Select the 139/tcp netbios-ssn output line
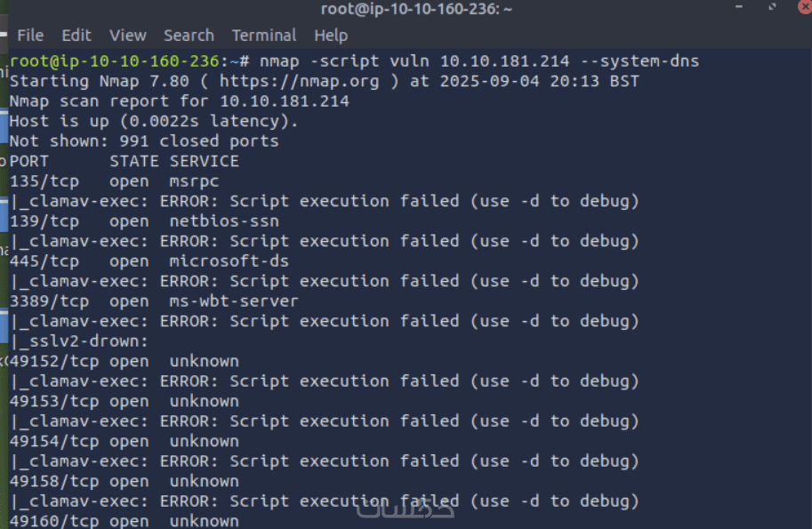 click(143, 221)
